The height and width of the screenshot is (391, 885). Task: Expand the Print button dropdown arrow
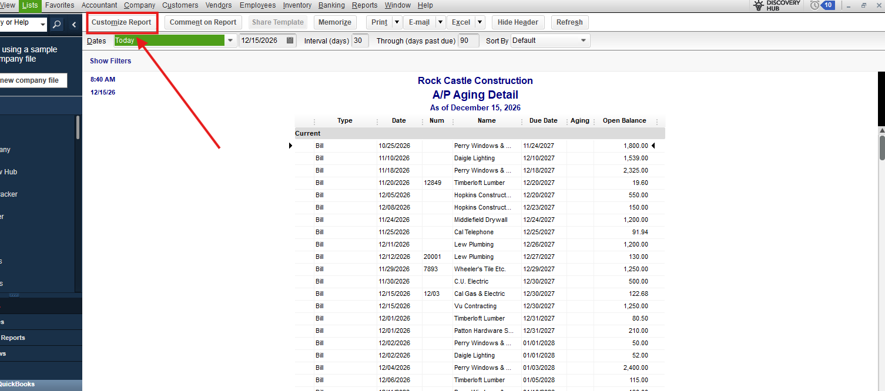397,22
